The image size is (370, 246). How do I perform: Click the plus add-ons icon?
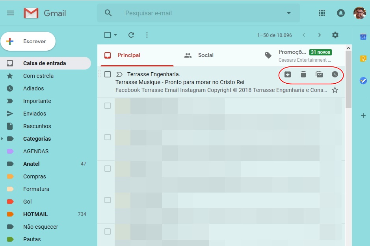pos(363,116)
